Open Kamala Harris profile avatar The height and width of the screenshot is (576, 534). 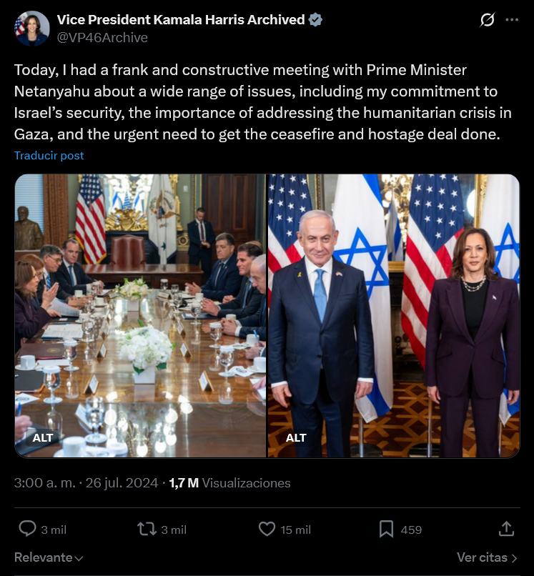pos(31,28)
